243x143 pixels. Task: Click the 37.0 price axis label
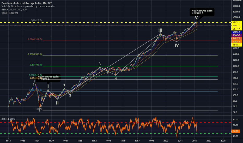235,112
